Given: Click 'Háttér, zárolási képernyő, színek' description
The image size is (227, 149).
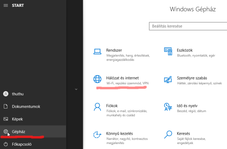Looking at the screenshot, I should click(199, 83).
